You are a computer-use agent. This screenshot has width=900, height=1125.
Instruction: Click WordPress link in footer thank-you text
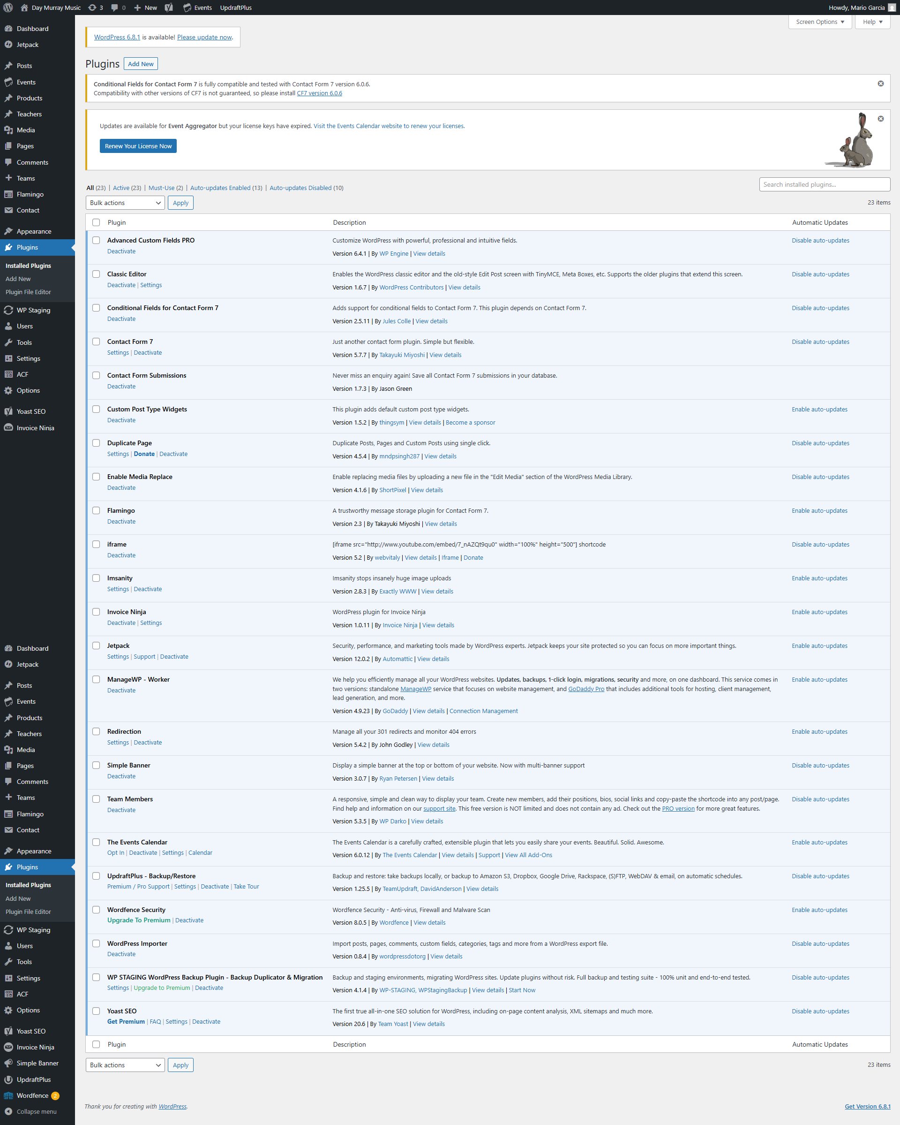click(x=172, y=1106)
